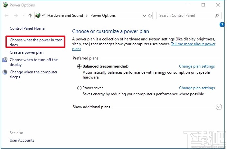Select the Power saver plan
Screen dimensions: 227x149
80,88
